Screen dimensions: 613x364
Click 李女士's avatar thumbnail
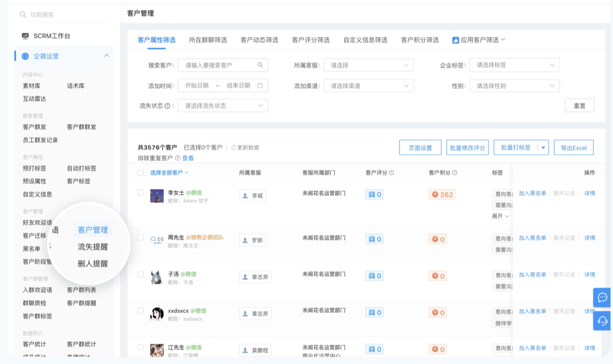click(x=157, y=196)
